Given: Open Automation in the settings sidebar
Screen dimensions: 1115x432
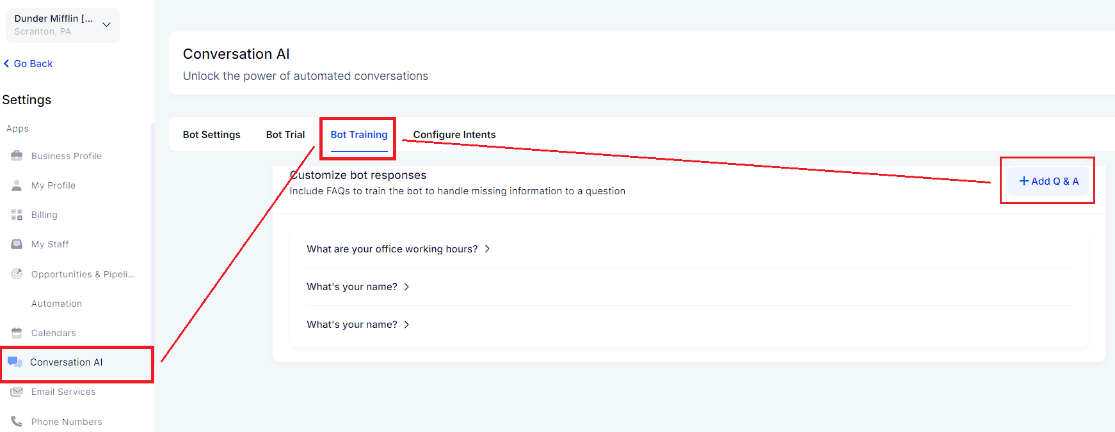Looking at the screenshot, I should click(57, 304).
